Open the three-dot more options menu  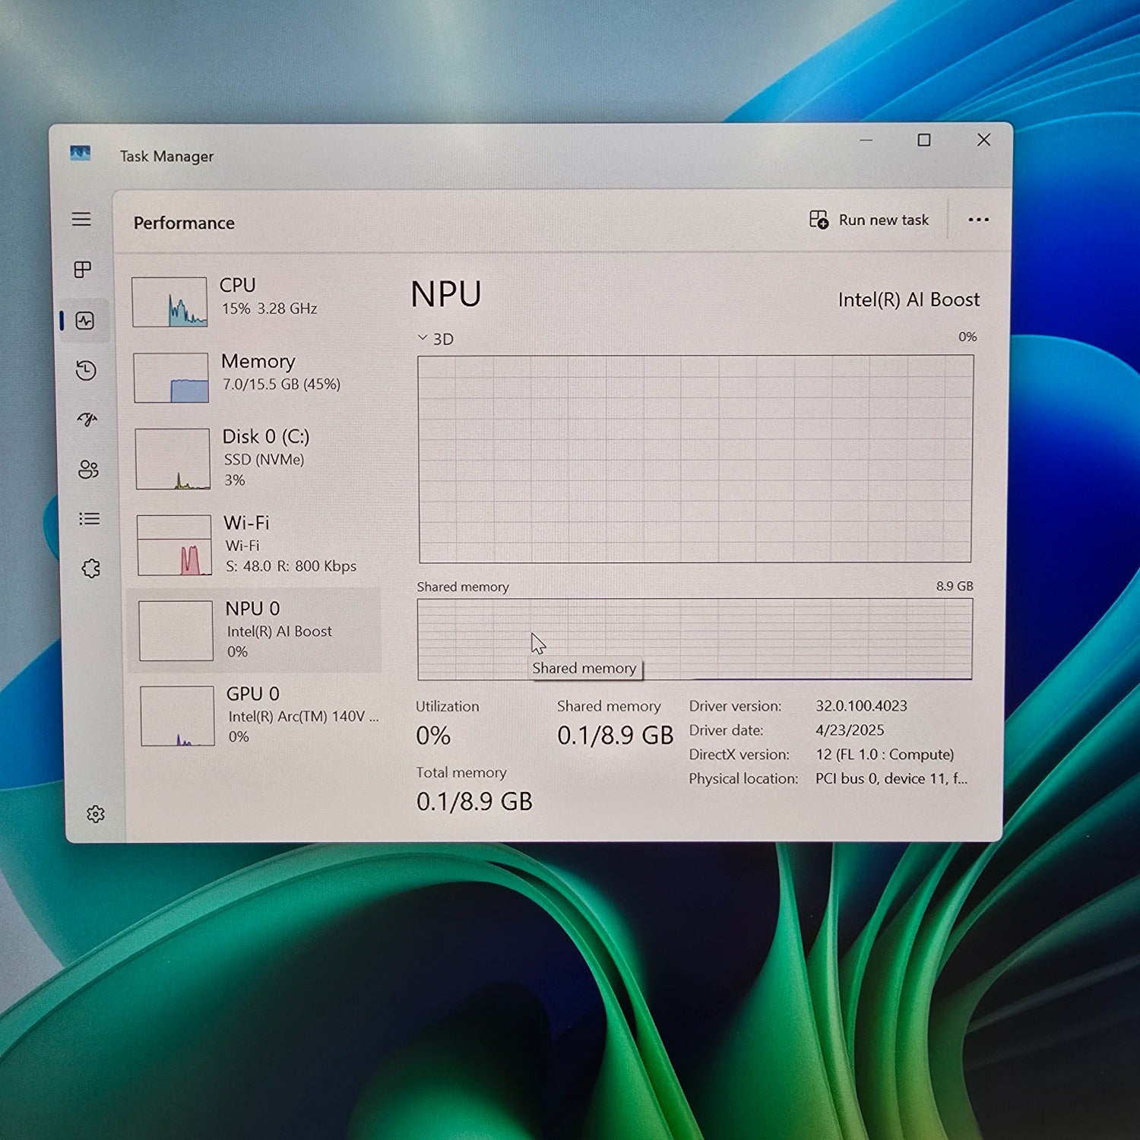[978, 220]
